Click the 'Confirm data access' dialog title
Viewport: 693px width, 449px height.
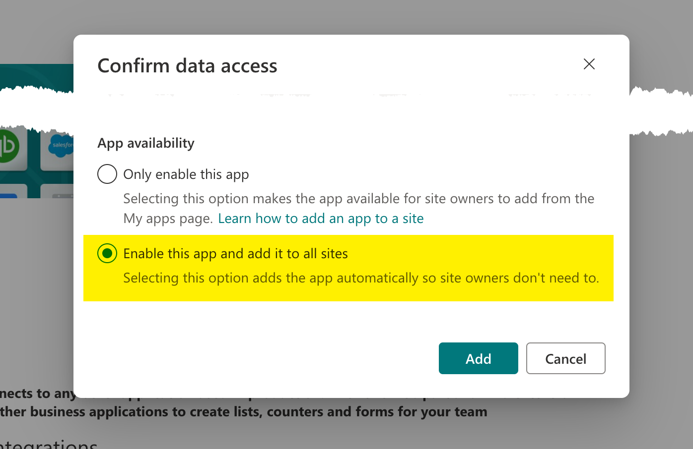click(x=188, y=65)
